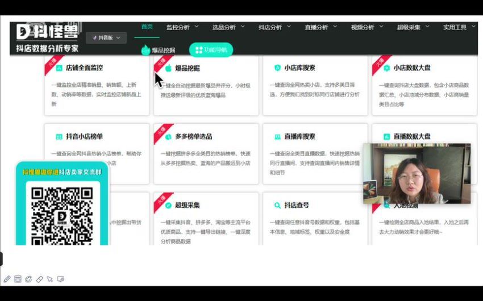
Task: Click the screen share annotation icon
Action: pyautogui.click(x=61, y=279)
